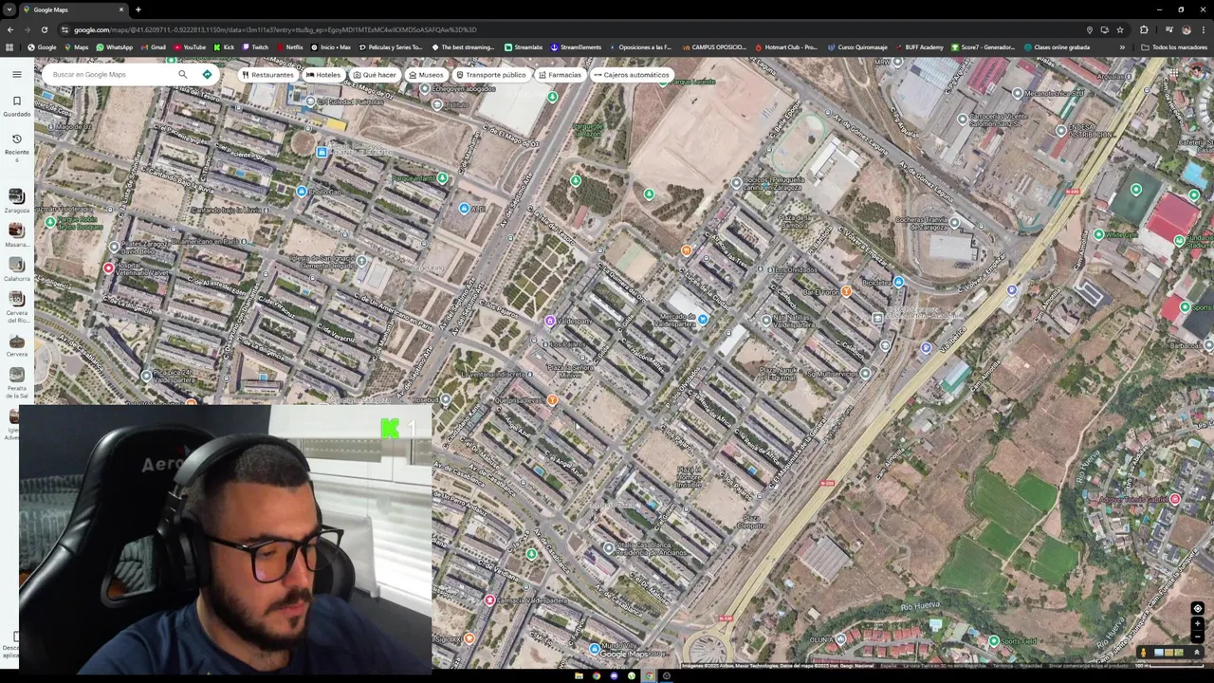Open the tab search dropdown arrow
Screen dimensions: 1214x683
coord(9,9)
